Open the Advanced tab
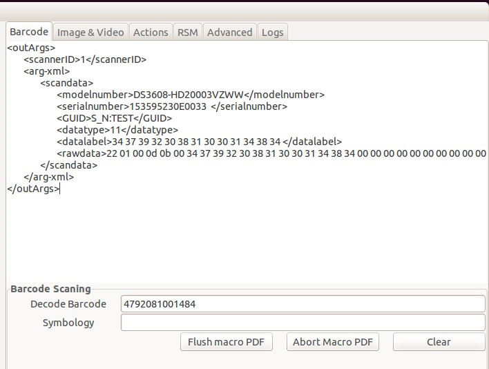This screenshot has height=369, width=489. click(x=229, y=32)
